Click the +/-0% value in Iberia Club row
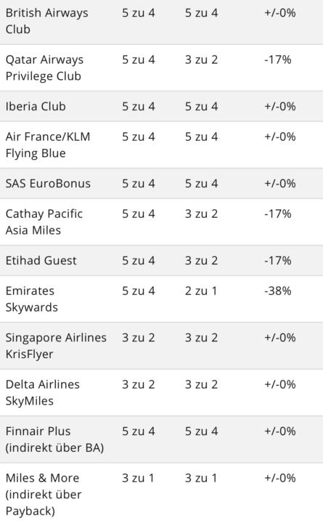 (x=280, y=106)
